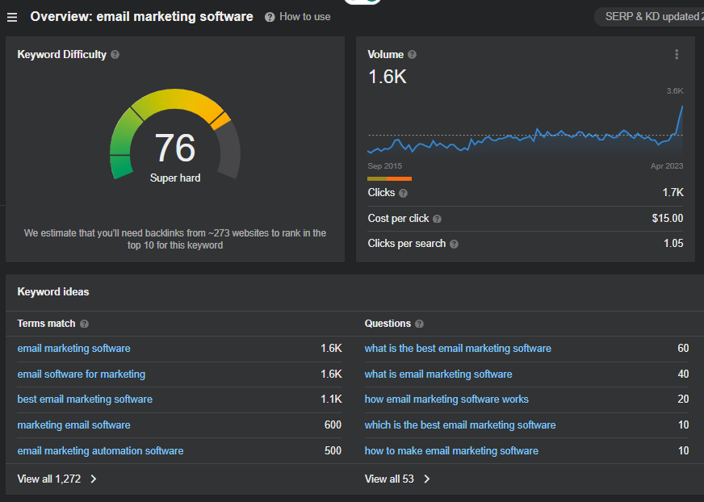Viewport: 704px width, 502px height.
Task: Select 'what is email marketing software' question
Action: tap(438, 374)
